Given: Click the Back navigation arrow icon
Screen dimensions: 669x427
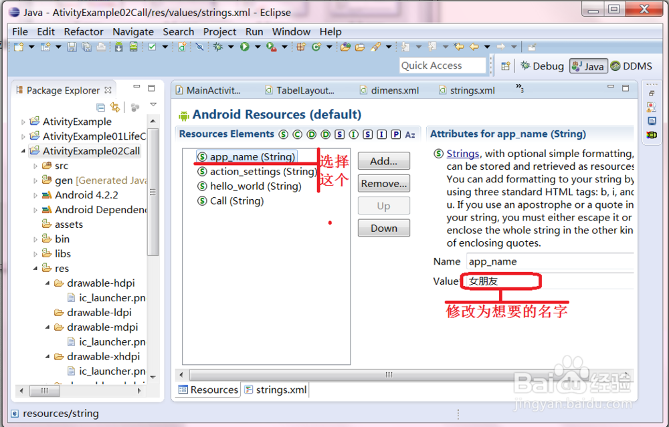Looking at the screenshot, I should (x=474, y=47).
